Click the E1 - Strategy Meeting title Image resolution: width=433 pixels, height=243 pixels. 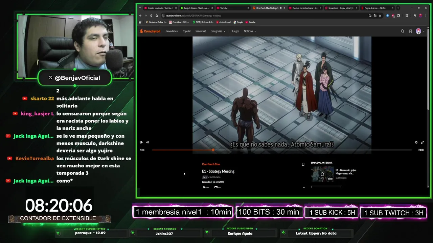[x=218, y=171]
